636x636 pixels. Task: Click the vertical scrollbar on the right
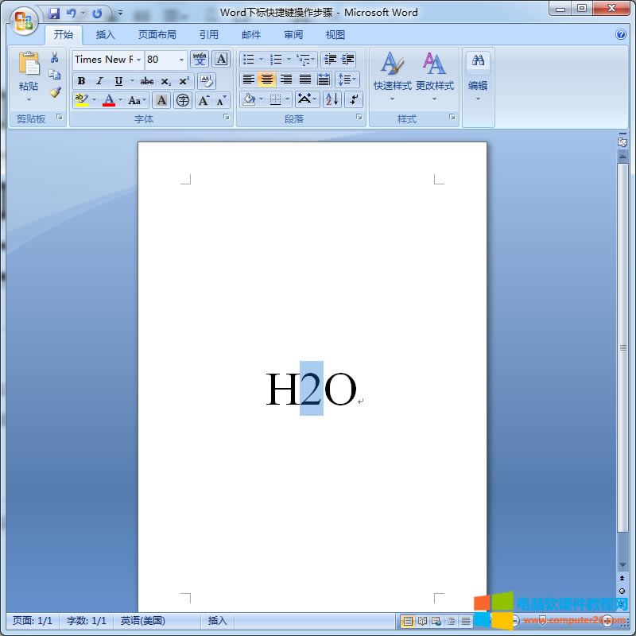622,350
